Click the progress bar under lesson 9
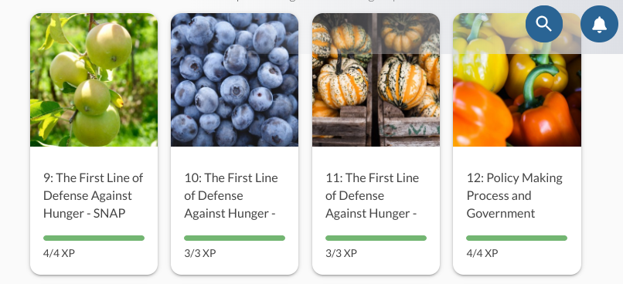The height and width of the screenshot is (284, 623). [94, 238]
